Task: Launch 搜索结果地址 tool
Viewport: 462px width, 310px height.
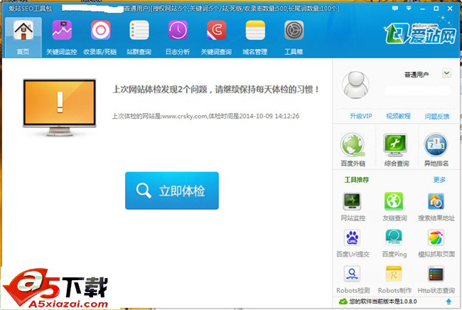Action: (436, 207)
